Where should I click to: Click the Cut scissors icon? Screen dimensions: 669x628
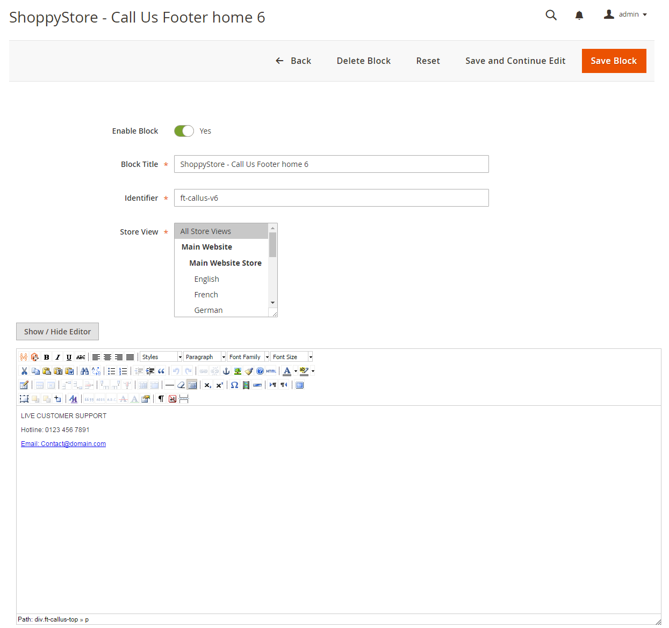tap(24, 371)
